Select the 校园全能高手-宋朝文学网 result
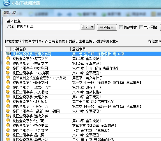This screenshot has height=141, width=161. tap(32, 63)
